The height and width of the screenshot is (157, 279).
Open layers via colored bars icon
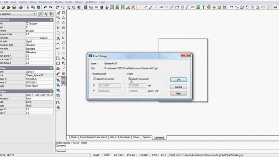[85, 7]
